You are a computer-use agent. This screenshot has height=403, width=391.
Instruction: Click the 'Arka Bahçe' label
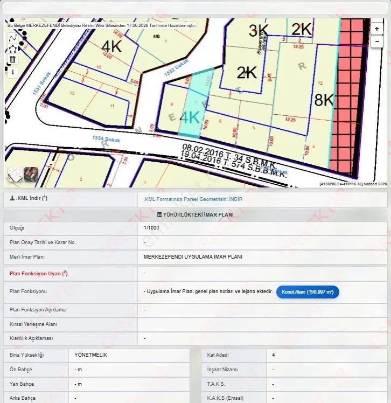point(23,398)
